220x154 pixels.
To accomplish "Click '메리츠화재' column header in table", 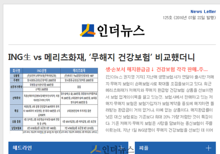I will [79, 71].
